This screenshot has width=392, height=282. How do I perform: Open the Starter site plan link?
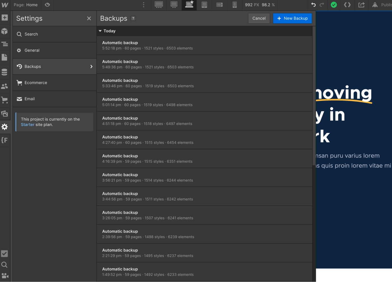pos(27,125)
